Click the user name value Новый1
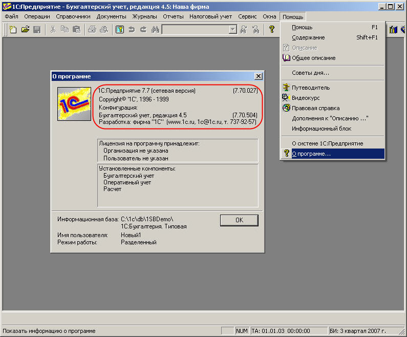This screenshot has height=337, width=407. [x=131, y=235]
